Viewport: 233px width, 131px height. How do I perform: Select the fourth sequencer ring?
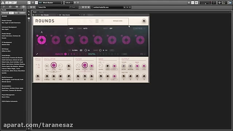84,40
